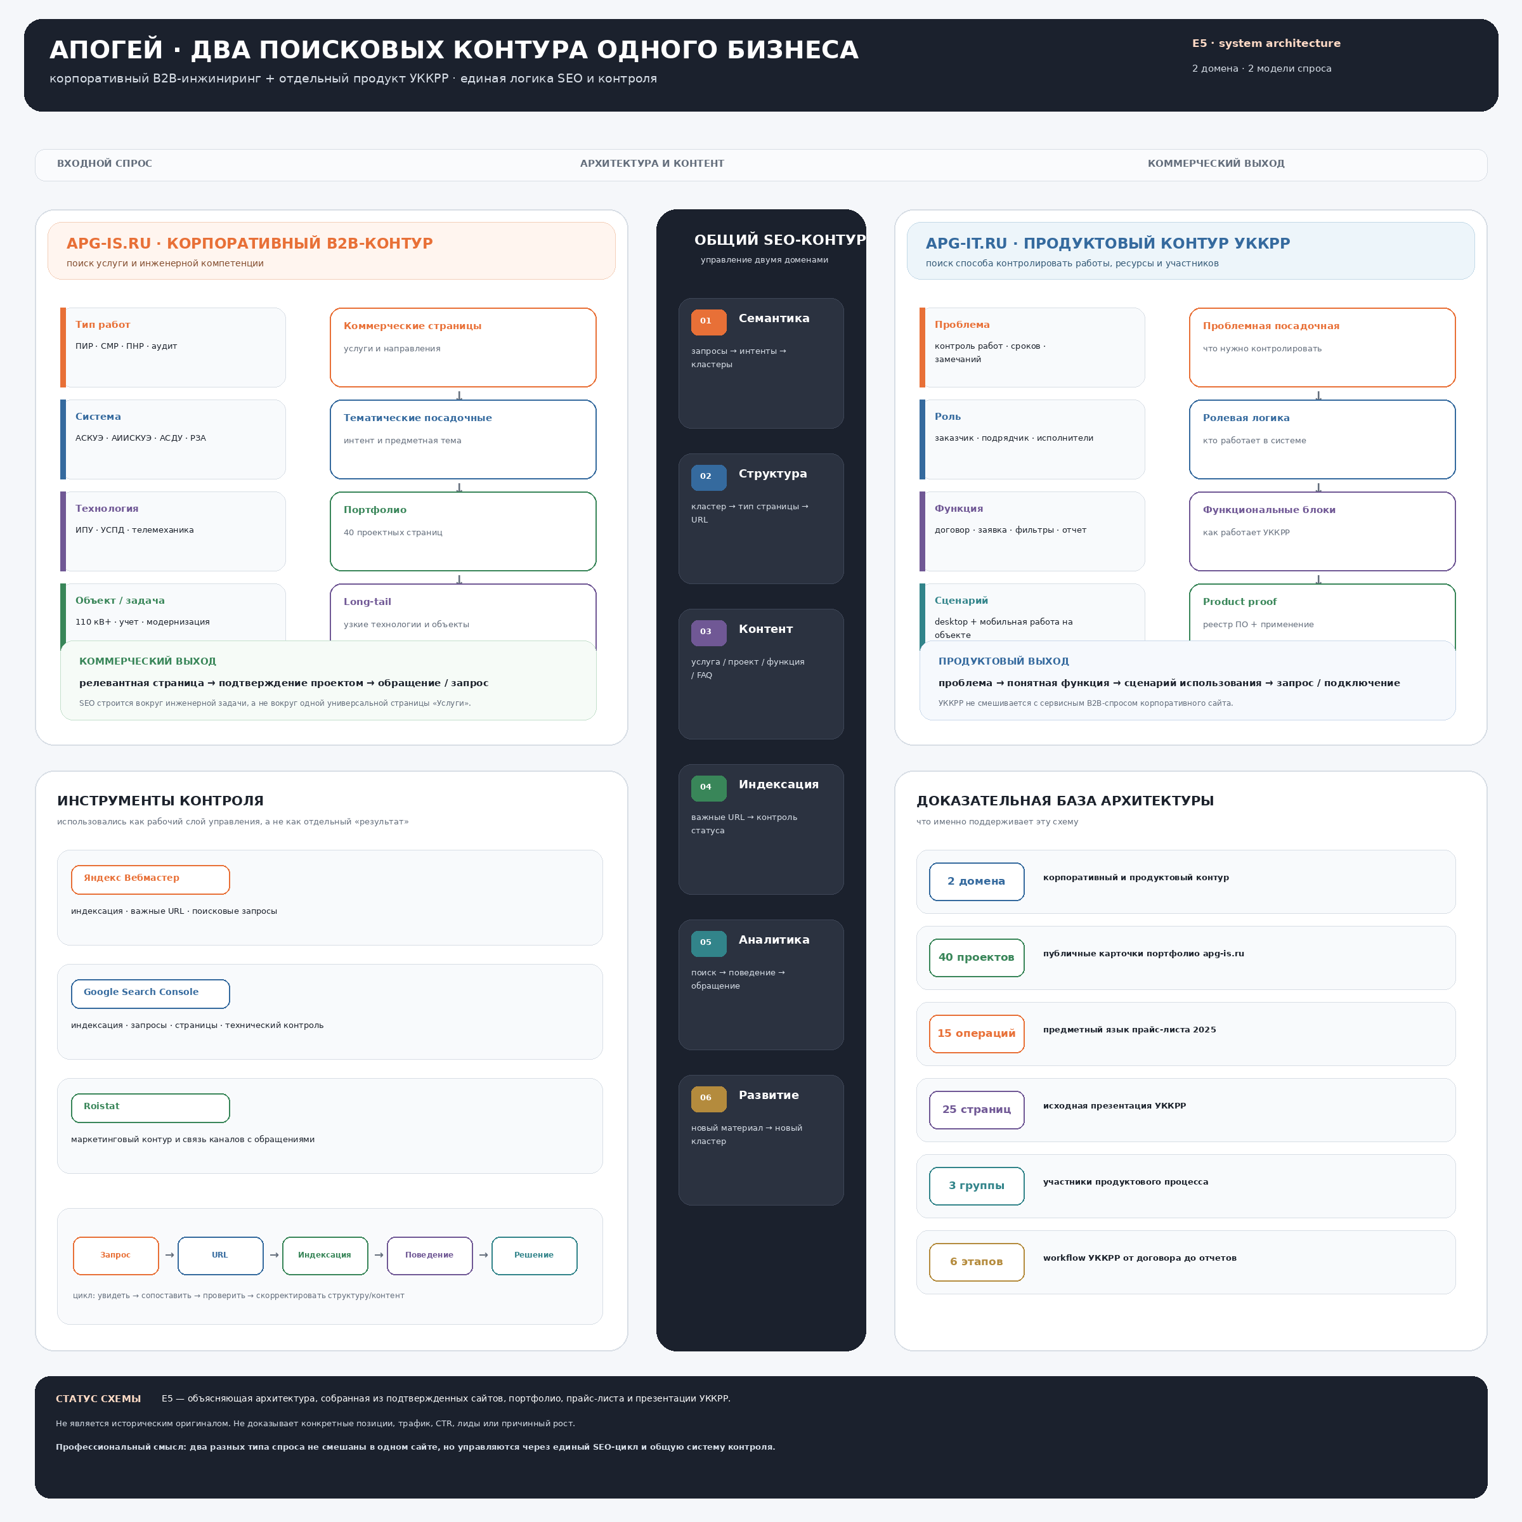
Task: Click the Поведение step in the cycle
Action: click(x=430, y=1255)
